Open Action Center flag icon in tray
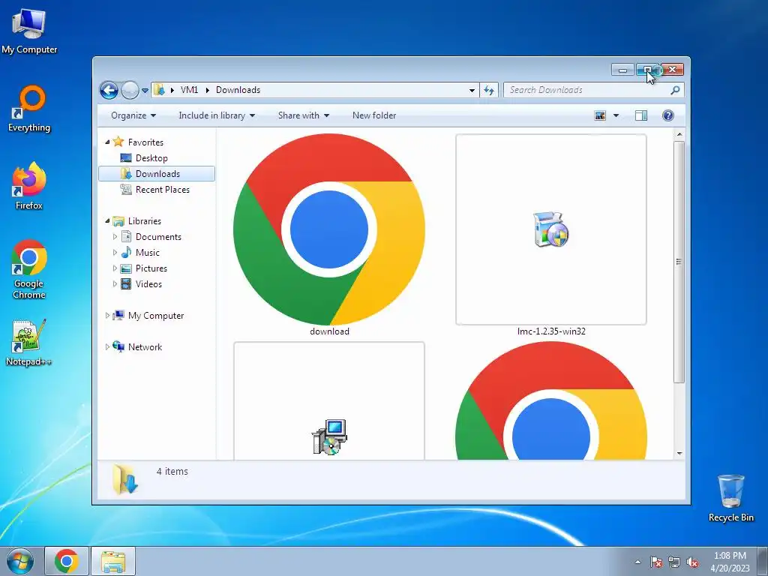The height and width of the screenshot is (576, 768). tap(655, 562)
